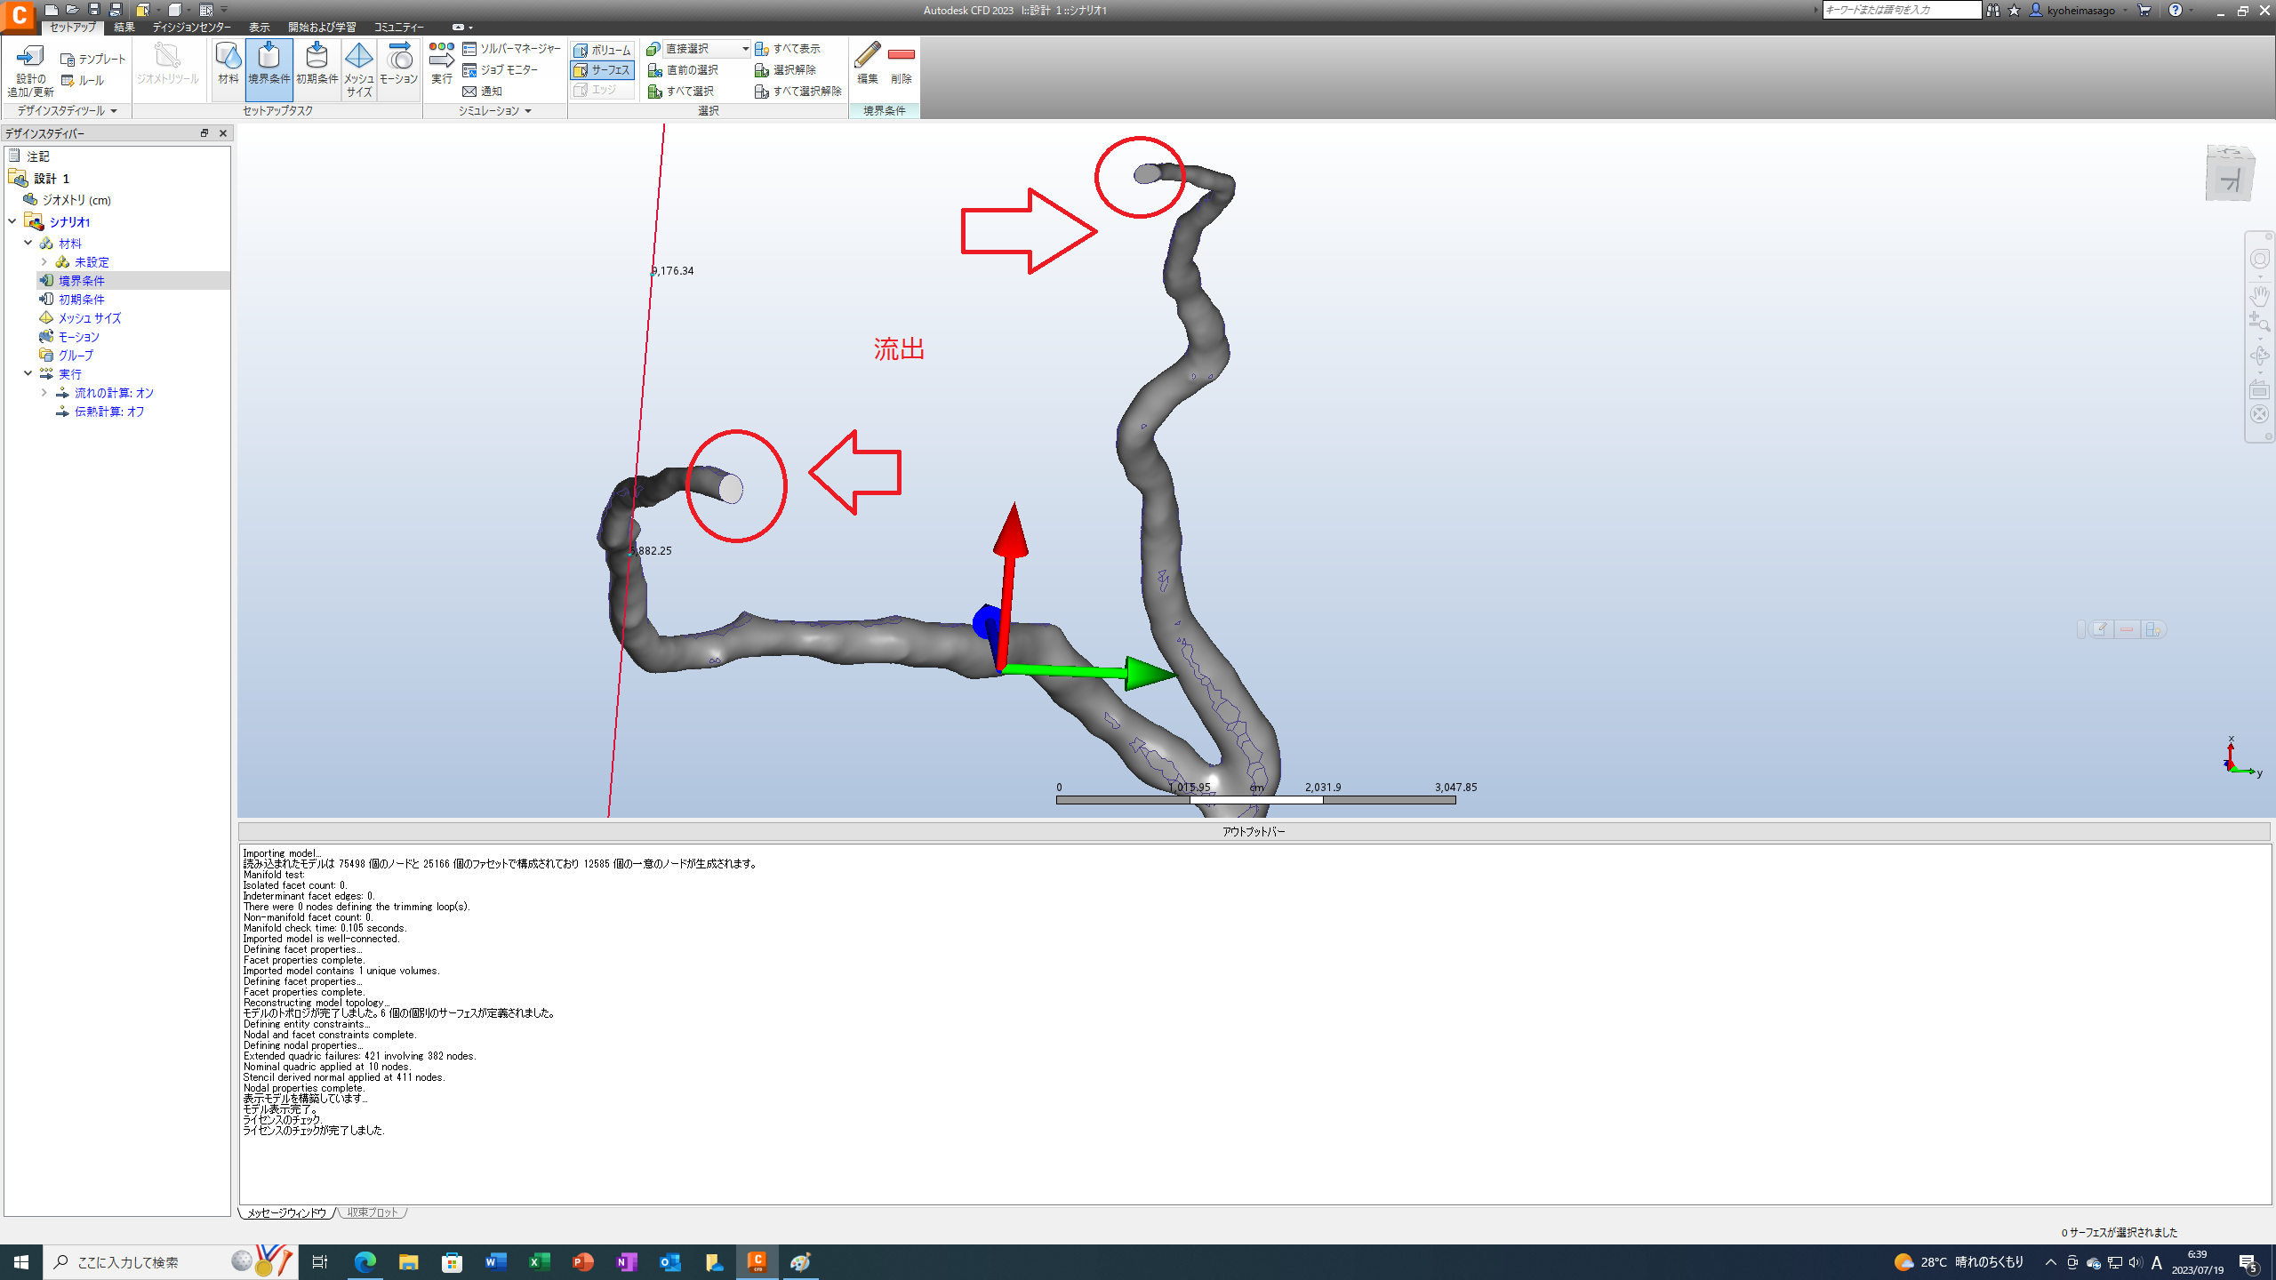Click the red 削除 delete icon
The height and width of the screenshot is (1280, 2276).
[x=902, y=64]
